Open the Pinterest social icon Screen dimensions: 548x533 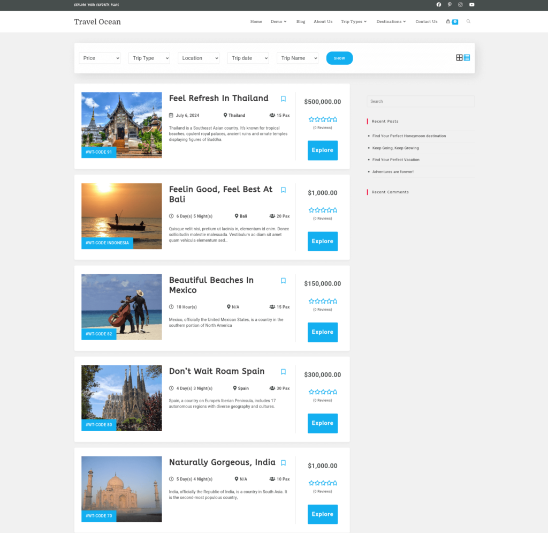tap(450, 4)
